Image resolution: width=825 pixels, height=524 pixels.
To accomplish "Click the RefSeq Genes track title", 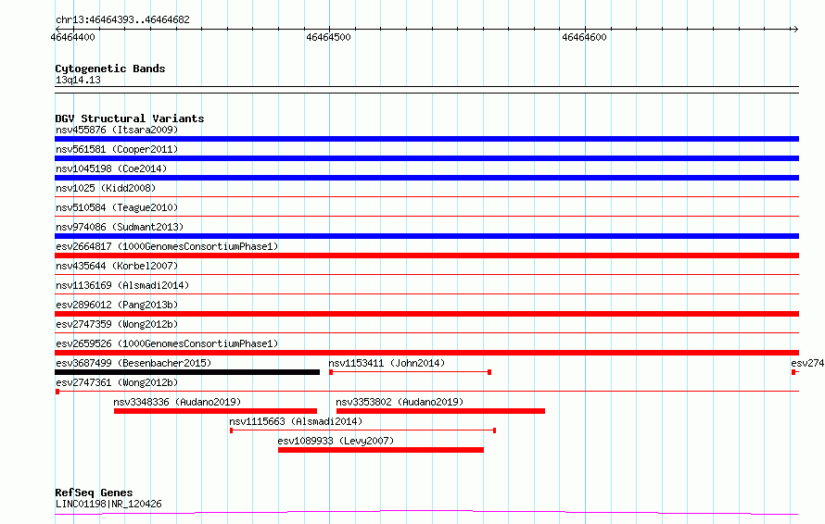I will coord(94,493).
